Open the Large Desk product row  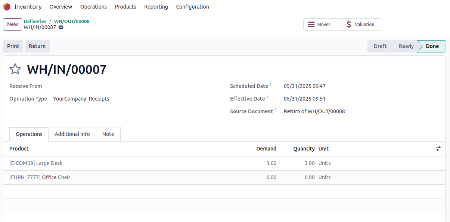point(224,163)
